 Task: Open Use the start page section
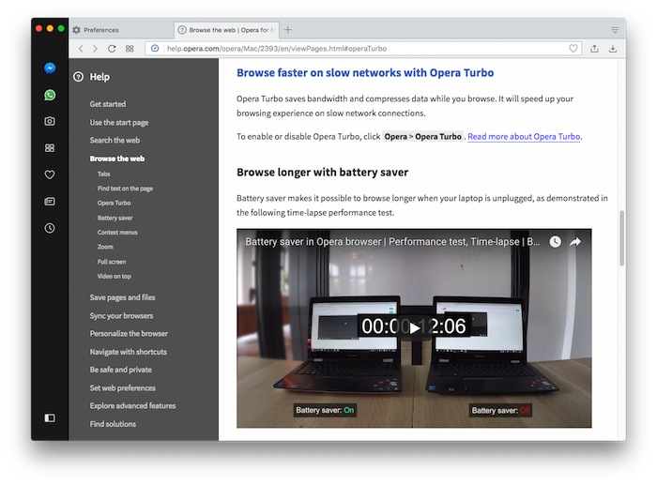point(119,122)
